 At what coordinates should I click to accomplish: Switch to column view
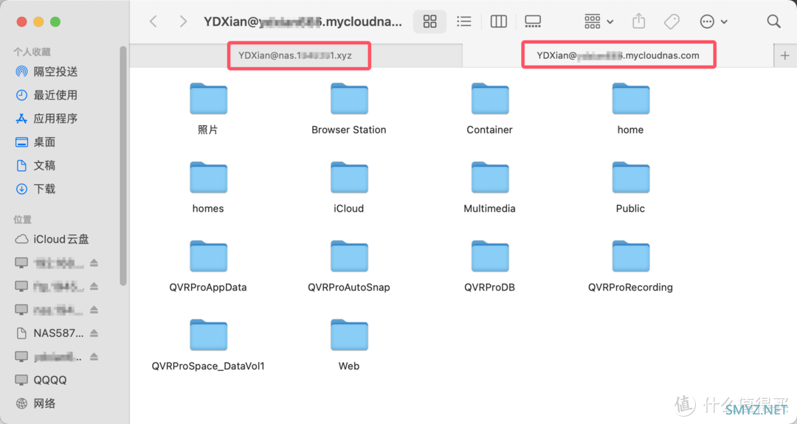pos(499,21)
